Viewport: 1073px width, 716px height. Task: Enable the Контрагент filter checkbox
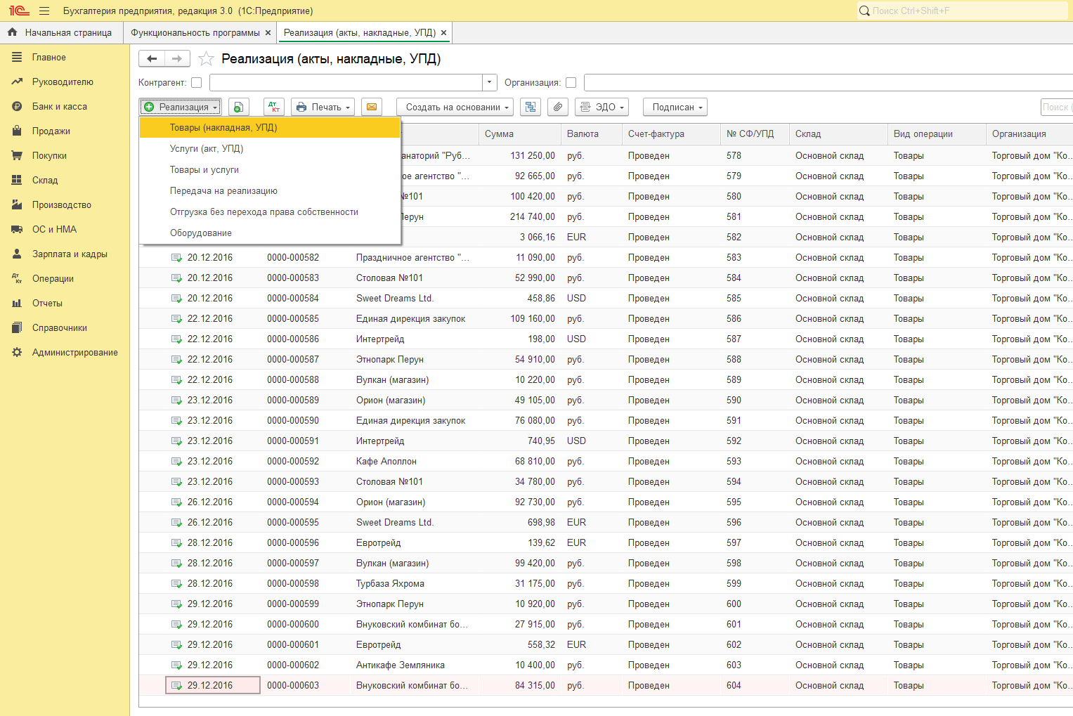click(x=197, y=83)
